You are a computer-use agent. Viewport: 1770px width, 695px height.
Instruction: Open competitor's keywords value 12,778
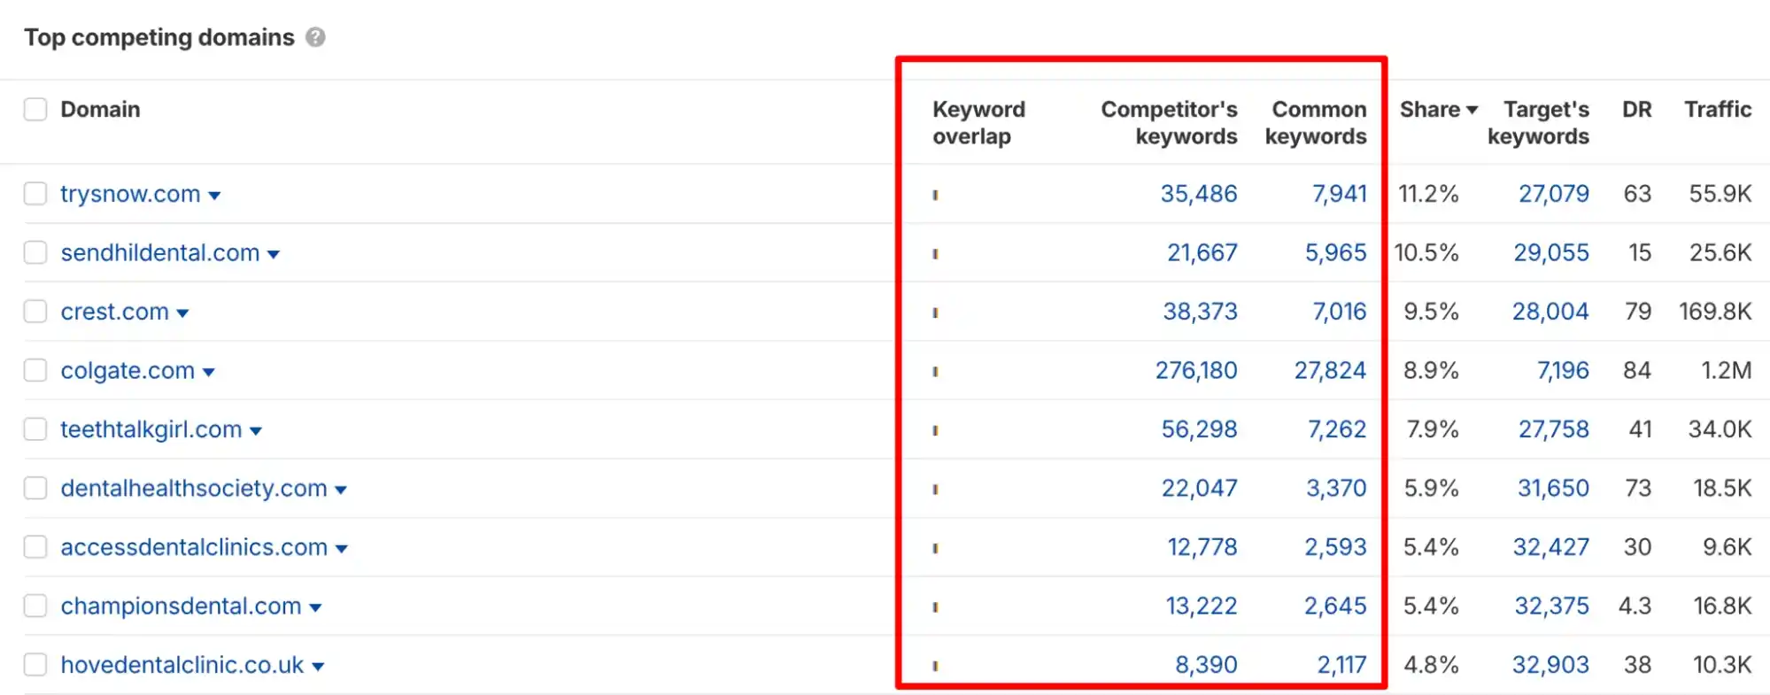(1202, 547)
